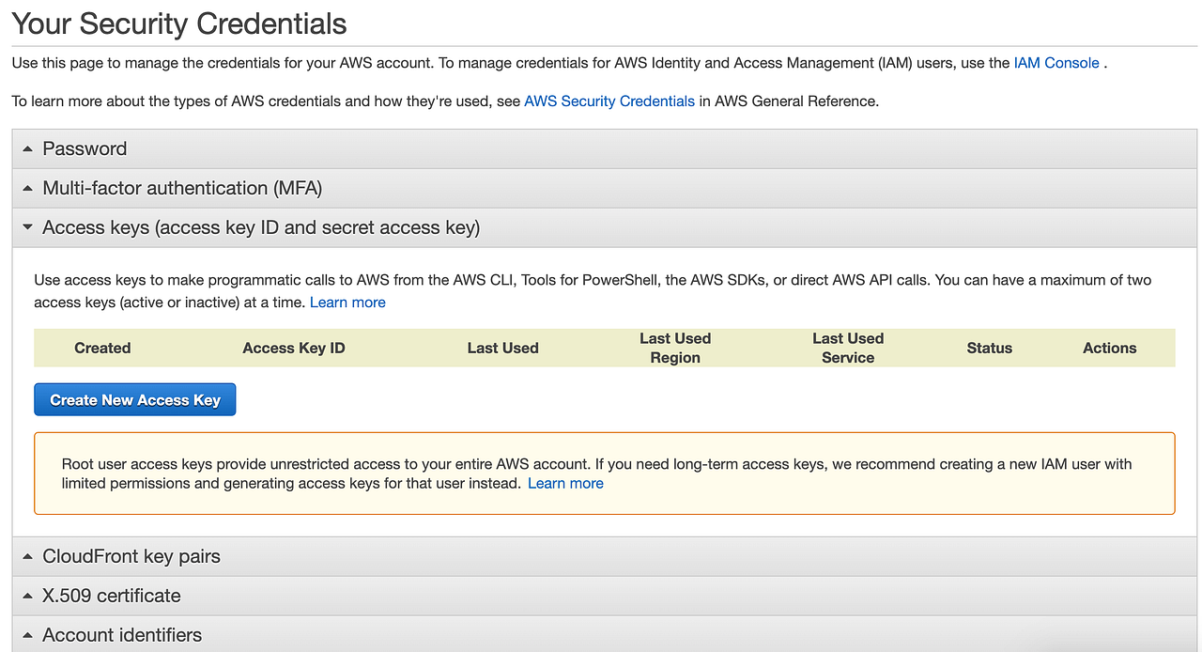The height and width of the screenshot is (652, 1202).
Task: Click the Status column header
Action: [x=989, y=349]
